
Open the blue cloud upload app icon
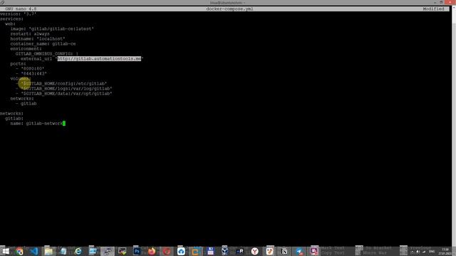(181, 251)
